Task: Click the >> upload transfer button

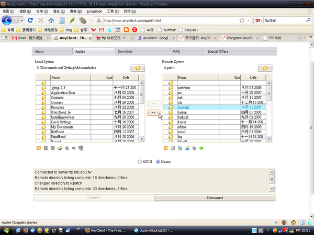Action: [x=153, y=104]
